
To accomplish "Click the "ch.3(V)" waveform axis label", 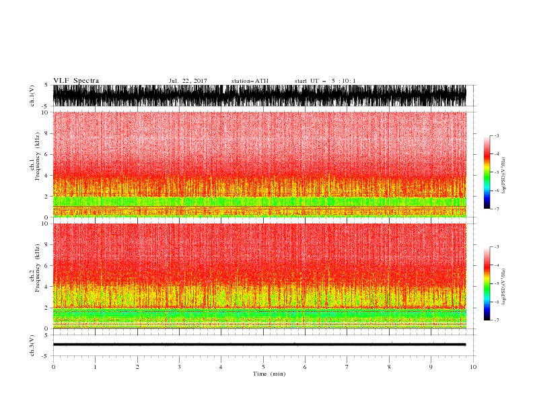I will click(x=32, y=345).
